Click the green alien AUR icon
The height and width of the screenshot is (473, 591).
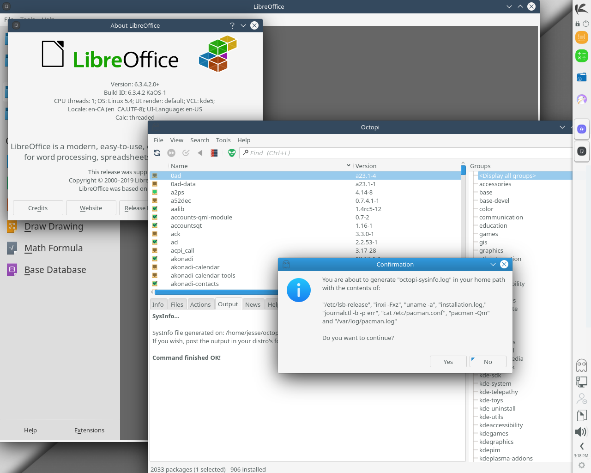[232, 153]
